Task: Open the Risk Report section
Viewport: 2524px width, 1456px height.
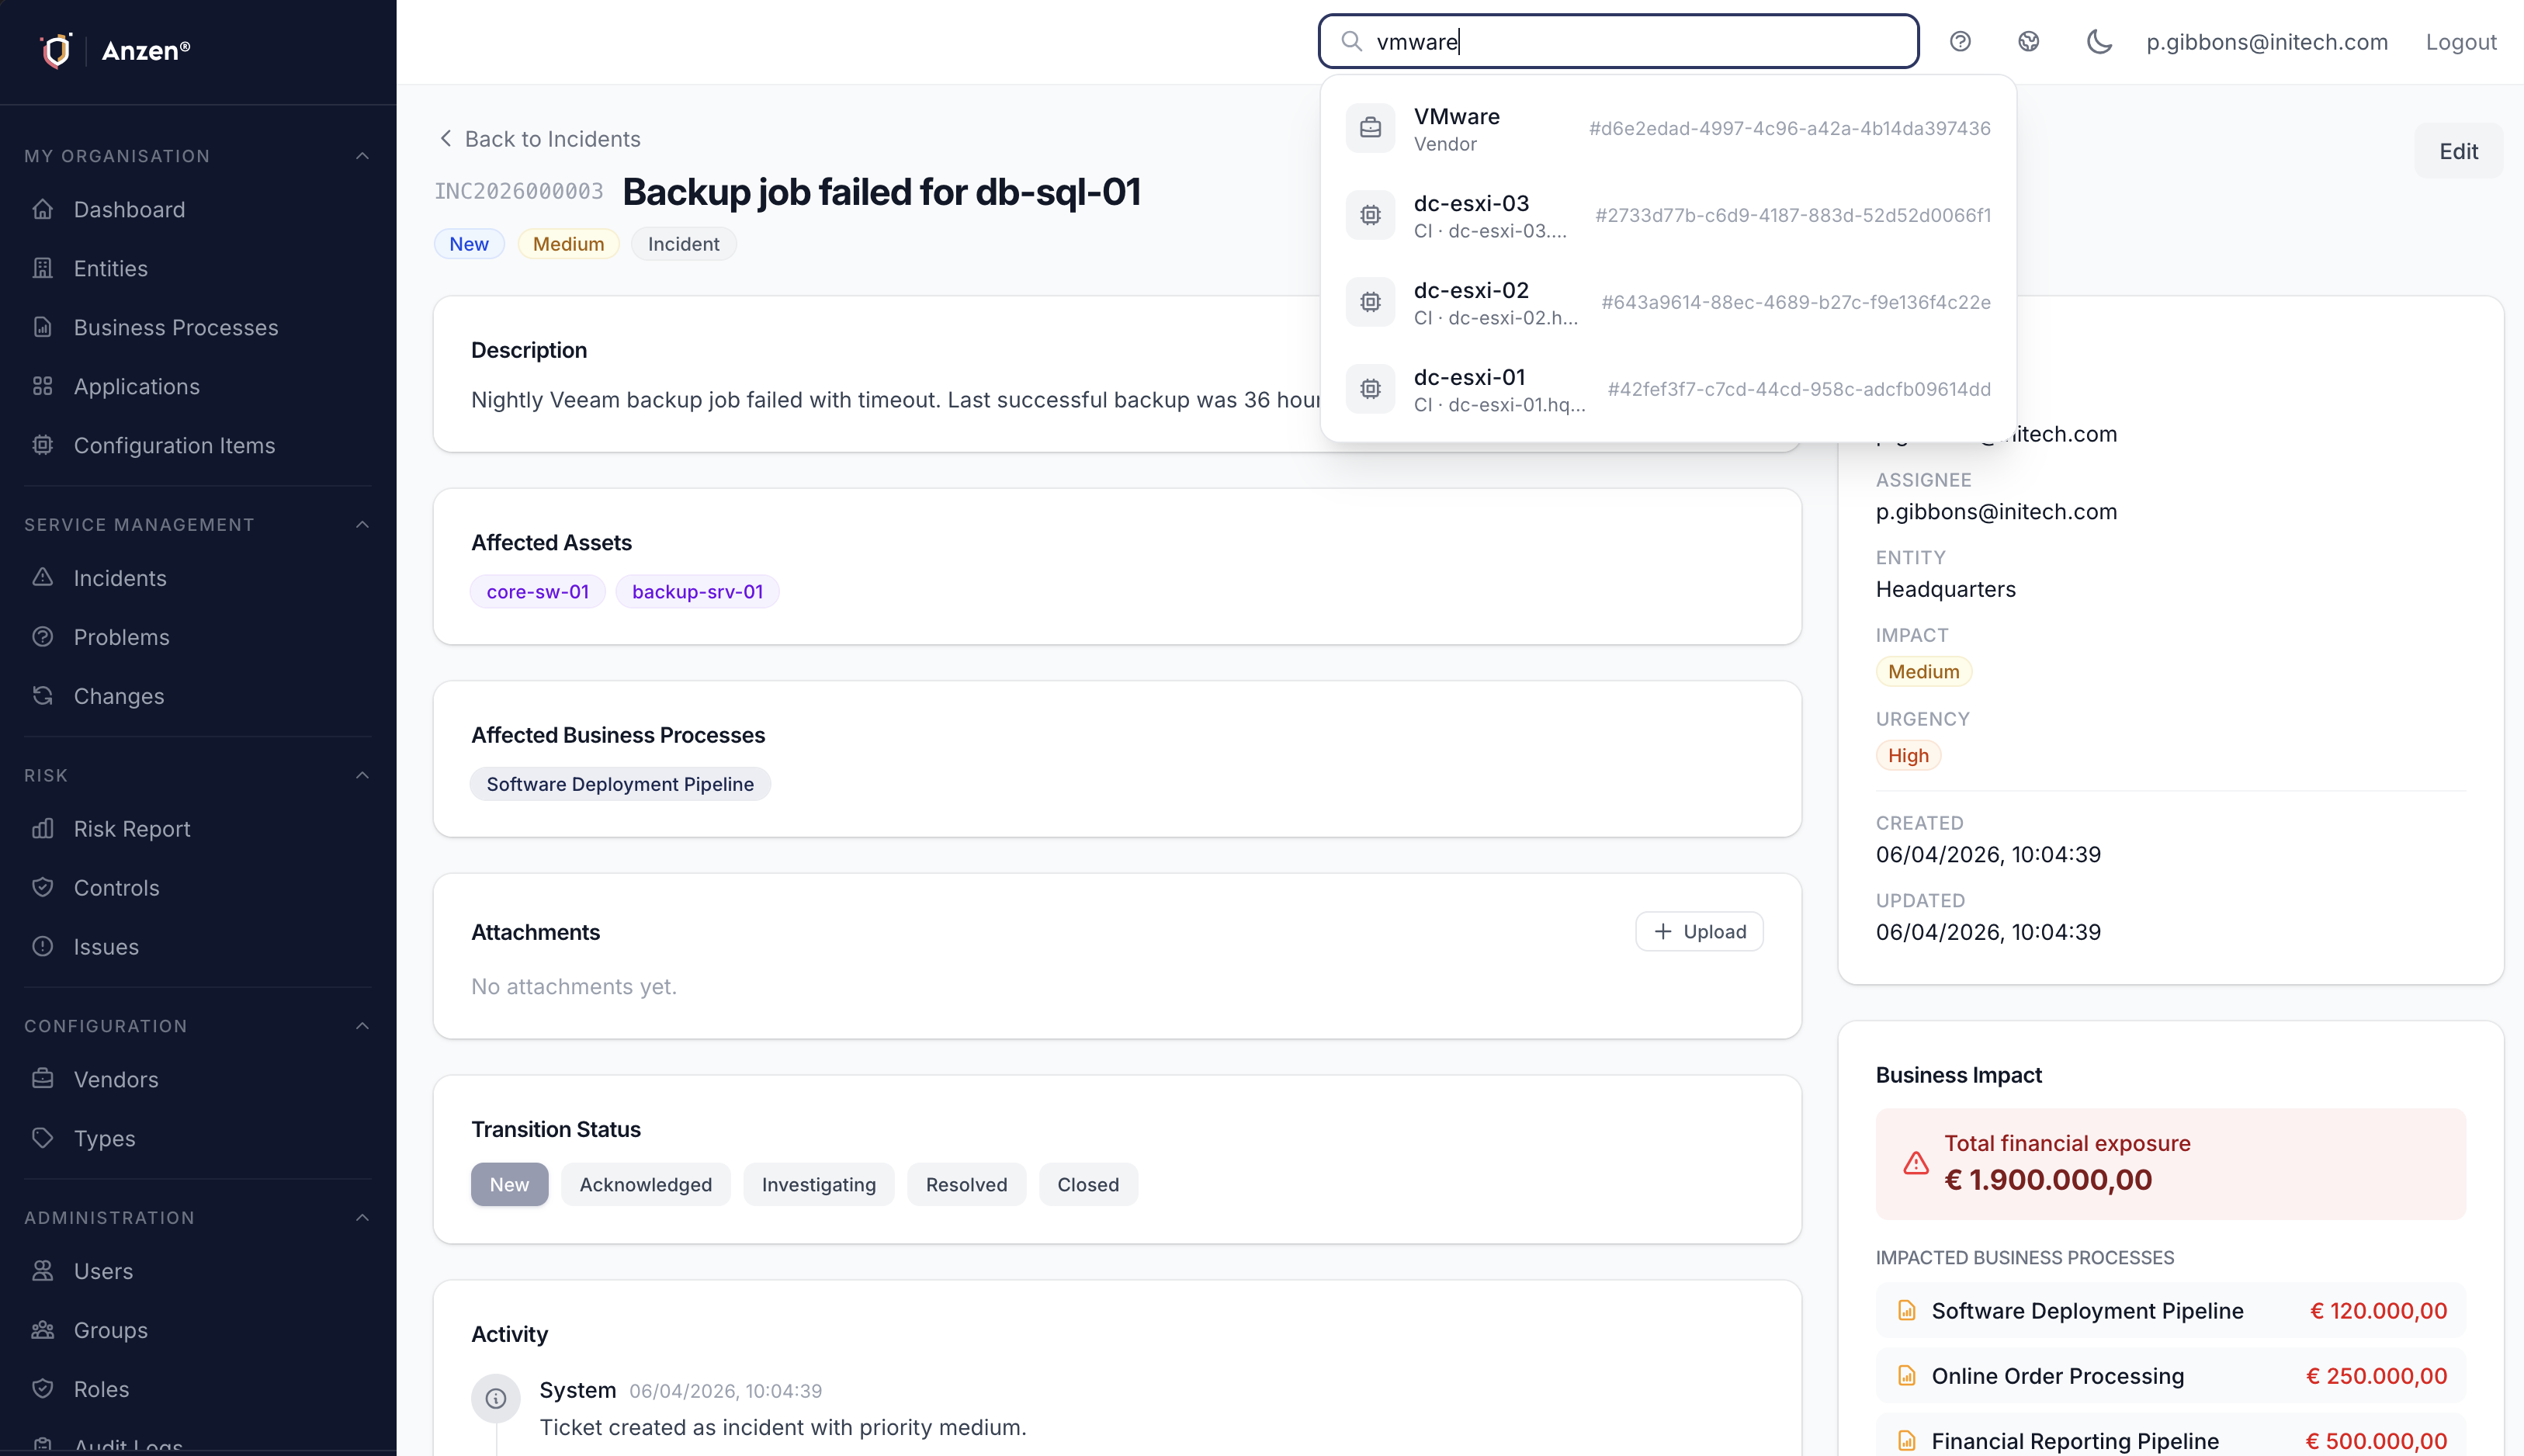Action: pyautogui.click(x=131, y=828)
